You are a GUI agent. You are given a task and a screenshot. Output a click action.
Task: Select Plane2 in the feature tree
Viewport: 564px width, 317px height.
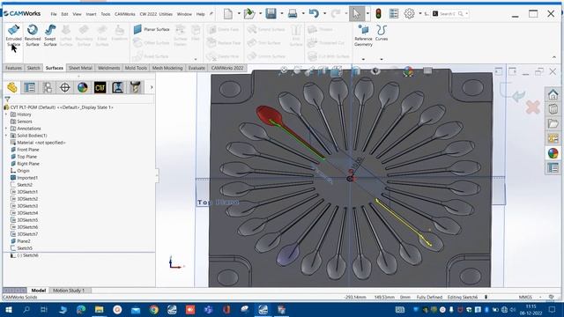click(x=24, y=241)
